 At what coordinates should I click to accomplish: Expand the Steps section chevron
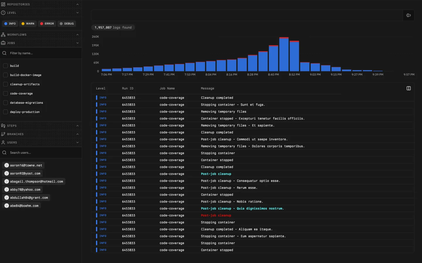(x=77, y=126)
